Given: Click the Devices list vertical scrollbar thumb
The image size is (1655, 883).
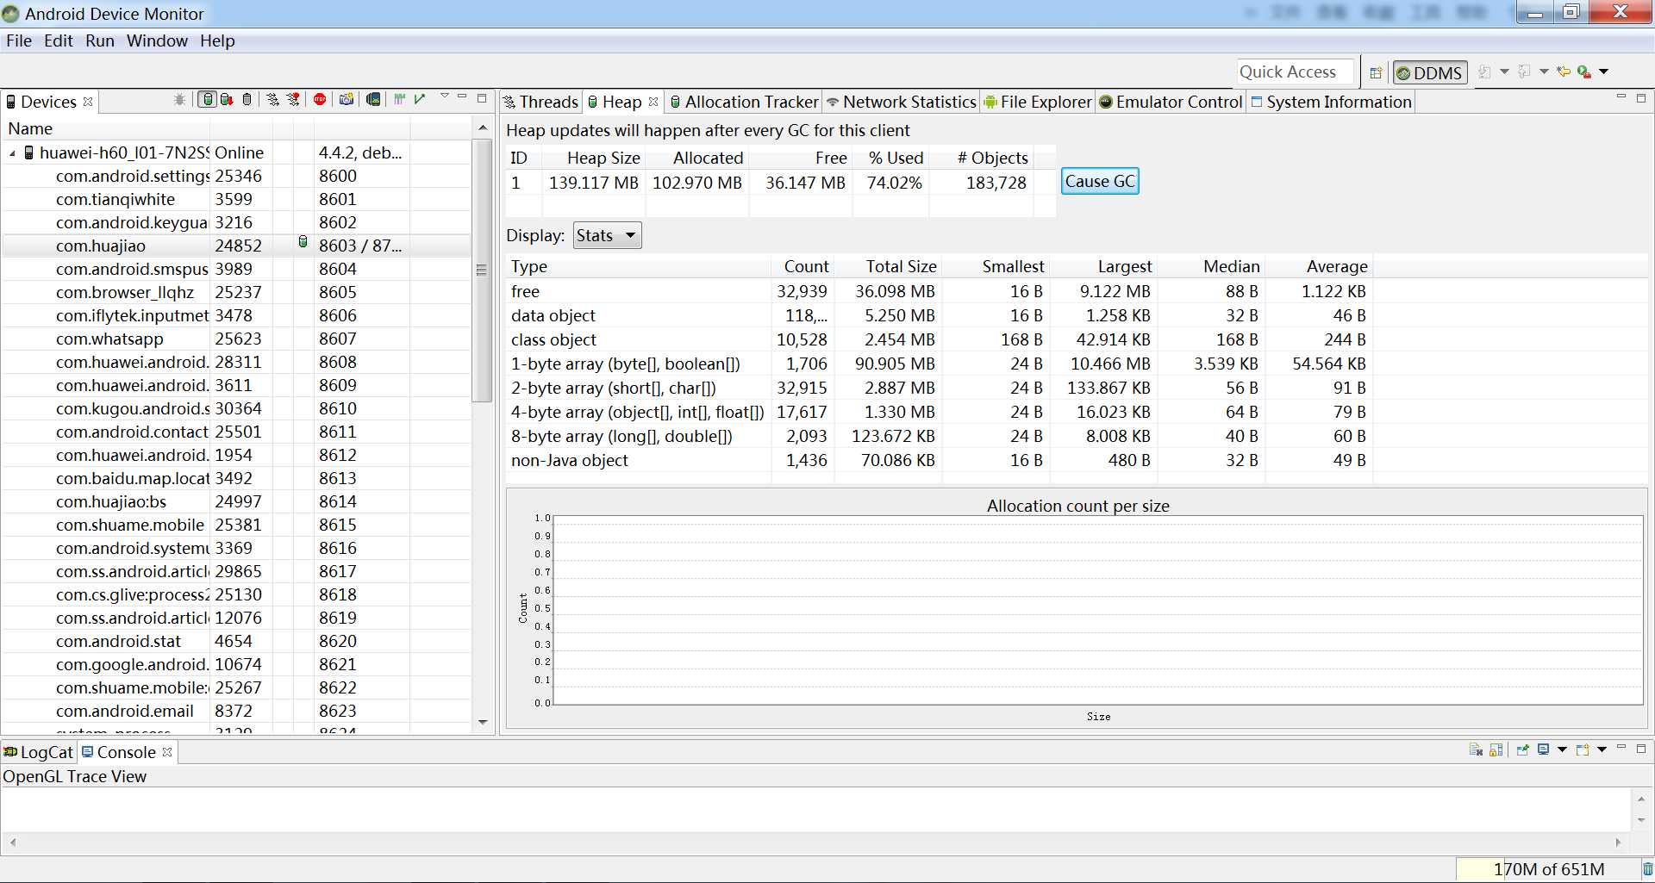Looking at the screenshot, I should (482, 270).
